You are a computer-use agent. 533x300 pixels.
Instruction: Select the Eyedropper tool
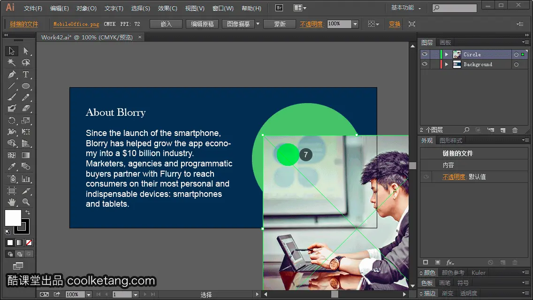pos(12,166)
